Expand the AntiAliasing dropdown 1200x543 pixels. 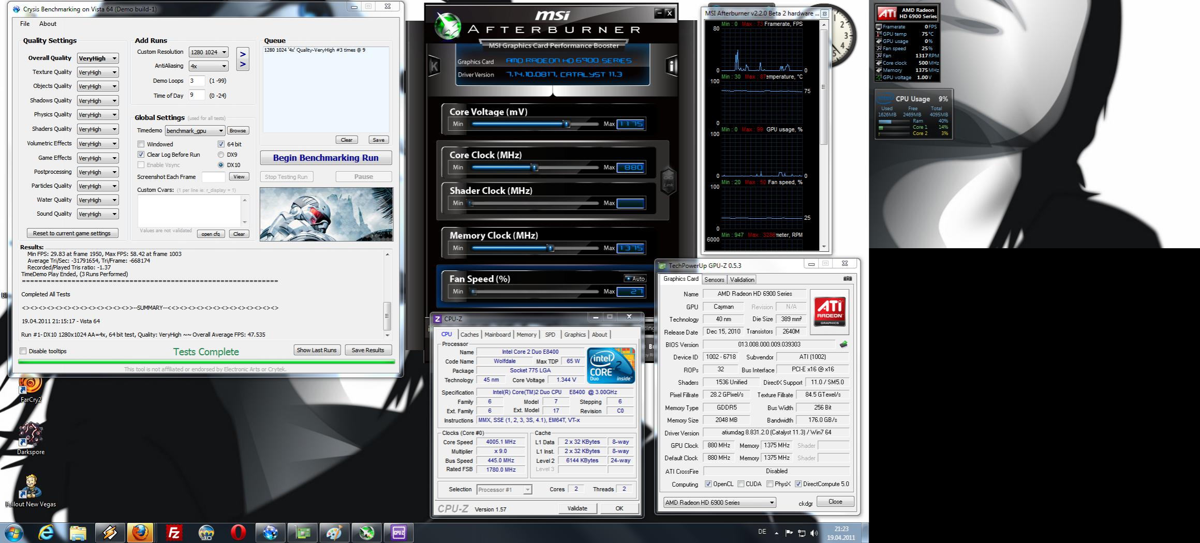(209, 66)
